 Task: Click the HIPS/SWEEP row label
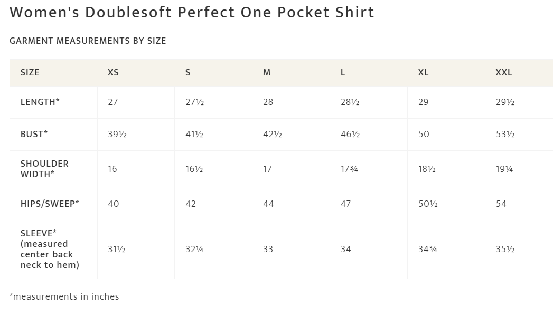click(x=50, y=204)
